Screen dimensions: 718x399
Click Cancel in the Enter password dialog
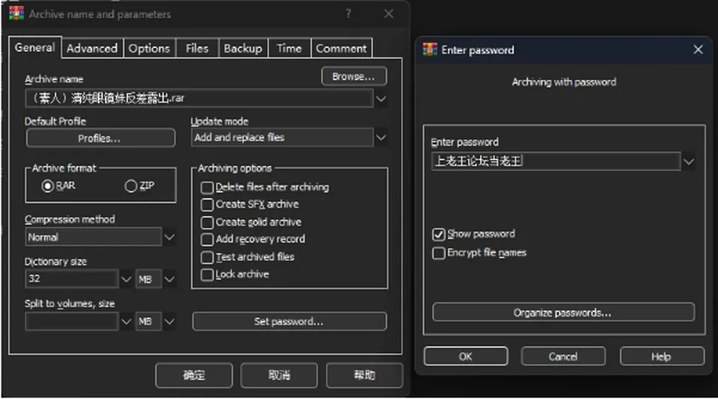563,356
